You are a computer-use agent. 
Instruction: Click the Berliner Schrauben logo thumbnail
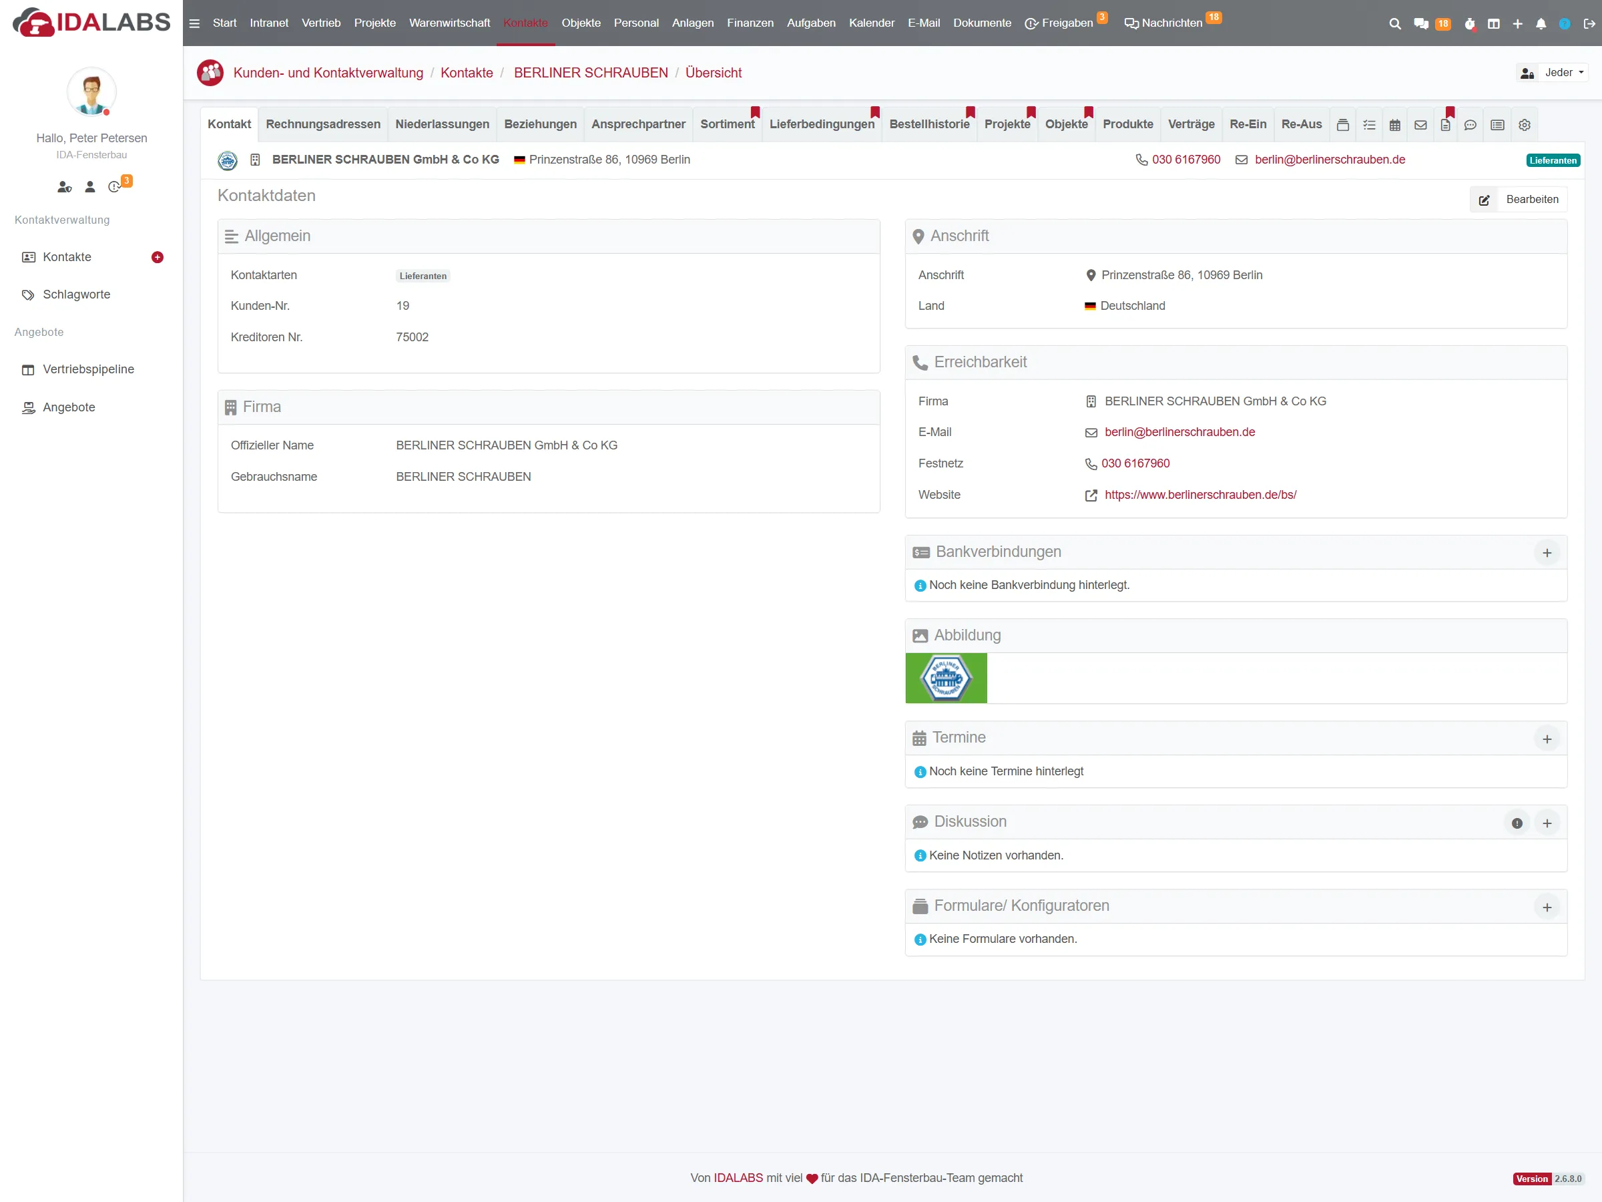tap(946, 678)
